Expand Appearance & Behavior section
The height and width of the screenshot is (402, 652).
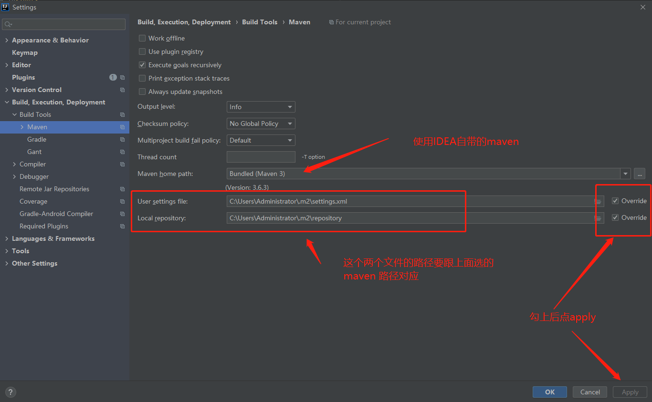point(7,40)
